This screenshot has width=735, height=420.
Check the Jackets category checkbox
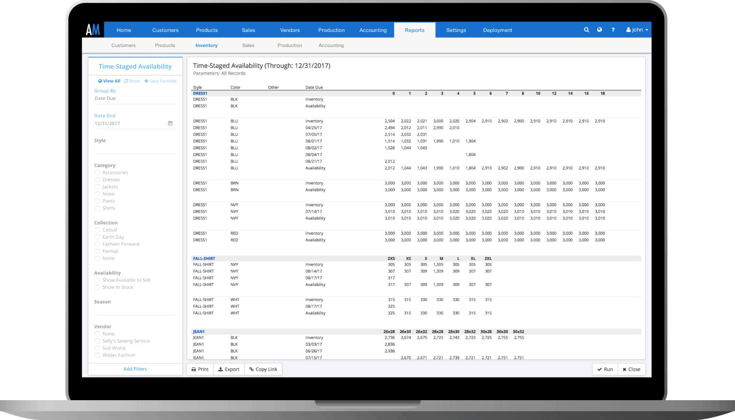pos(97,187)
